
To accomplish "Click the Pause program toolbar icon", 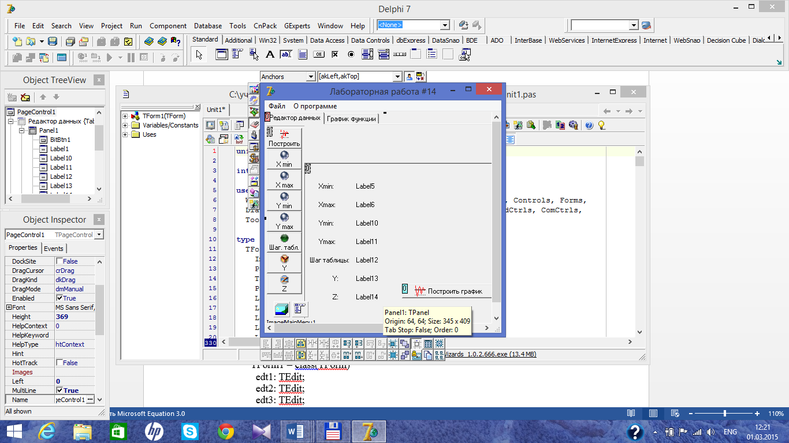I will (131, 57).
